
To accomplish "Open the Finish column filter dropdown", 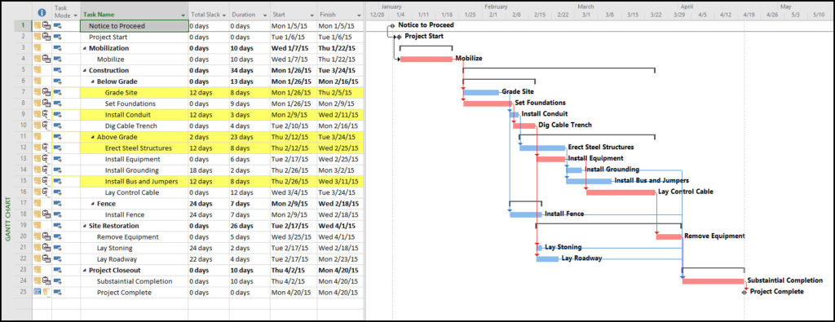I will pyautogui.click(x=360, y=15).
